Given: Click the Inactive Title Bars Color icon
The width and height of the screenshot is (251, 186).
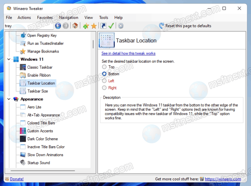Looking at the screenshot, I should (23, 147).
